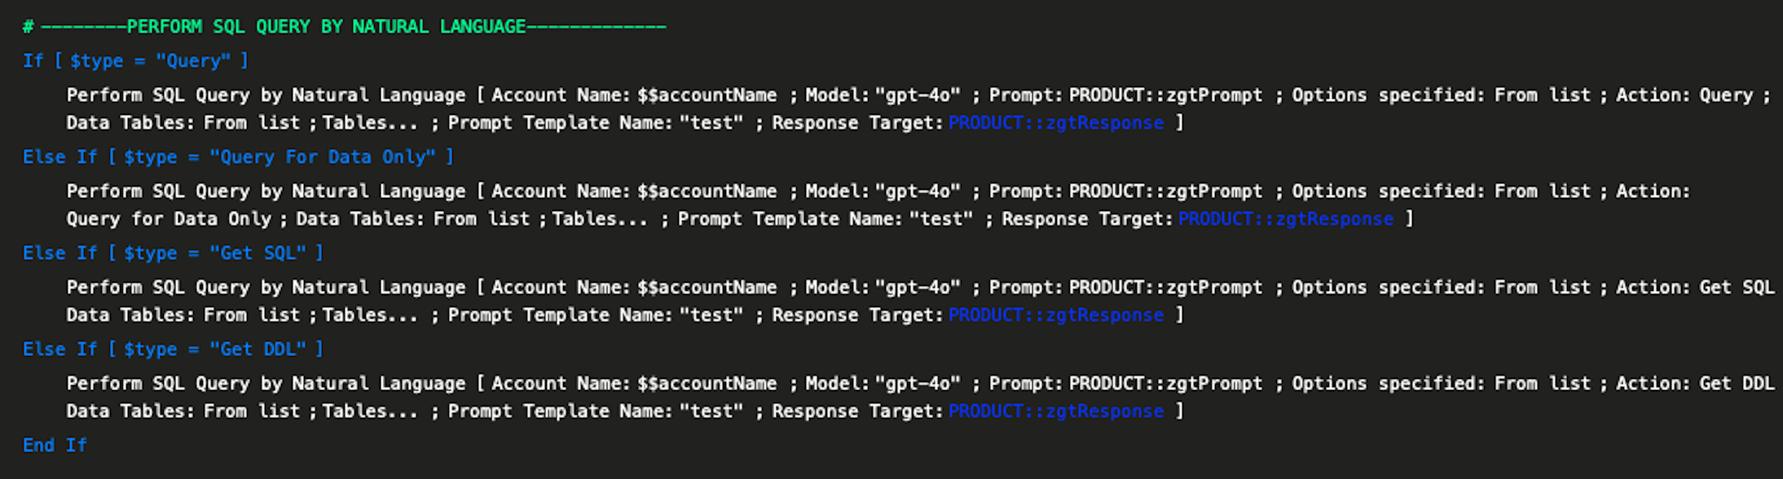The width and height of the screenshot is (1783, 479).
Task: Select the If $type = "Query" step
Action: click(x=136, y=61)
